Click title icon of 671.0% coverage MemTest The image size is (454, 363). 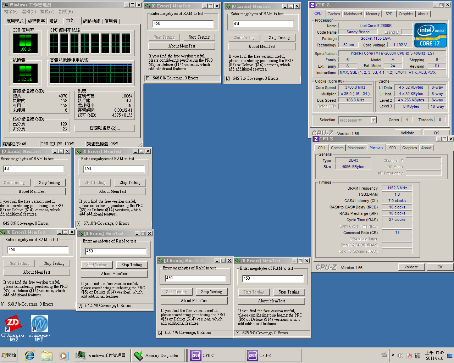pos(79,151)
